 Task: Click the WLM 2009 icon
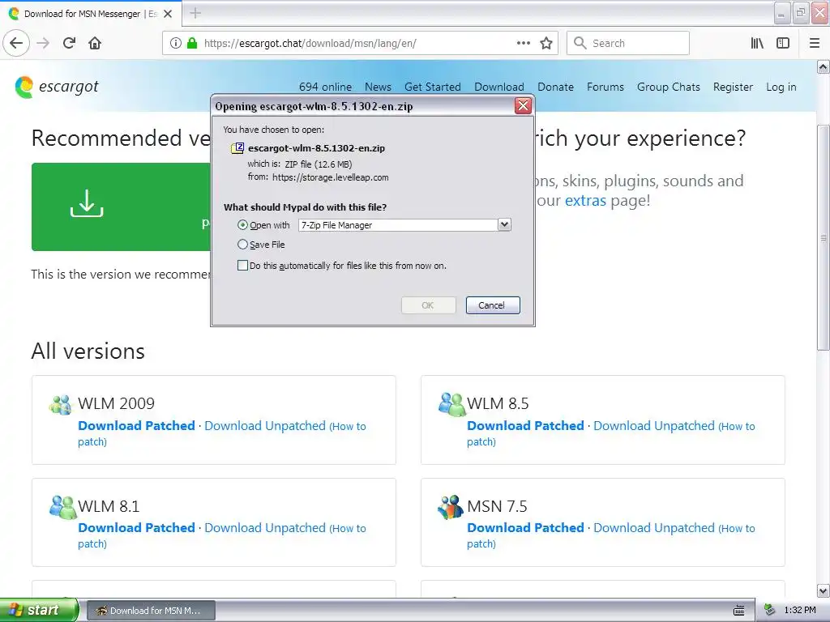pyautogui.click(x=60, y=405)
